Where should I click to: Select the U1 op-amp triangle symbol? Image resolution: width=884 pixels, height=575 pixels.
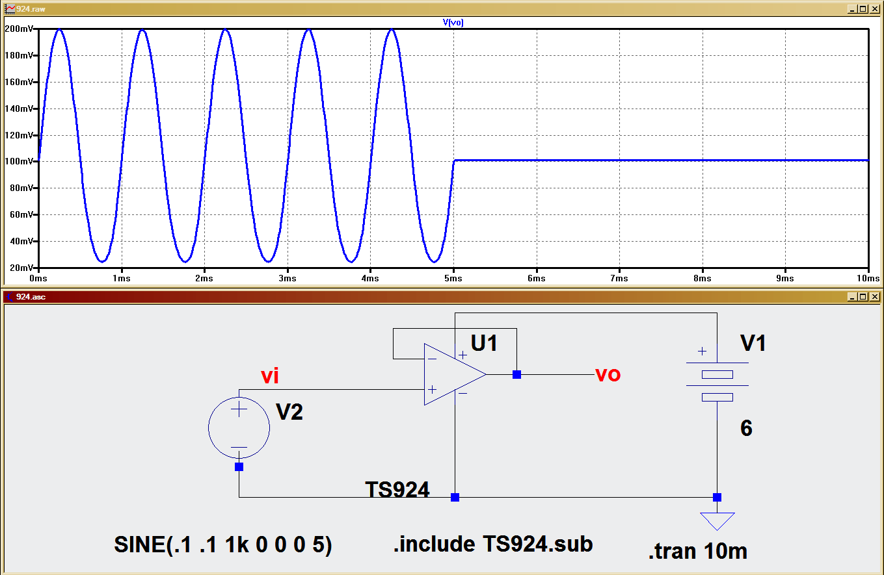tap(455, 374)
